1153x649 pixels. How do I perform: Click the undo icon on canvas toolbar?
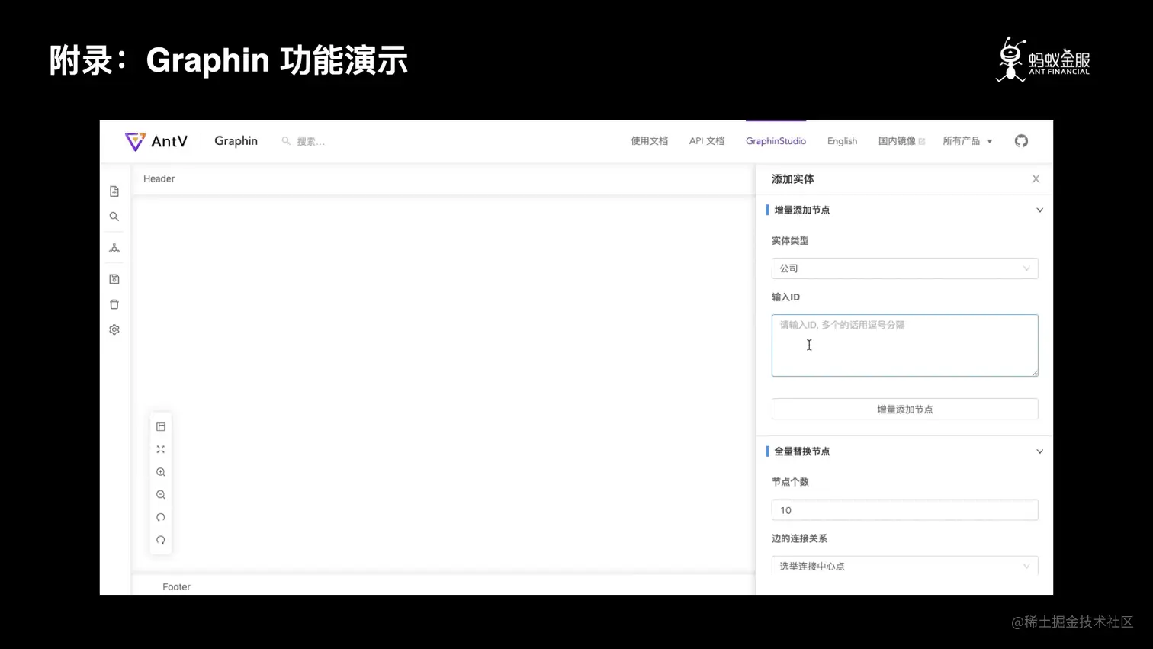point(160,517)
